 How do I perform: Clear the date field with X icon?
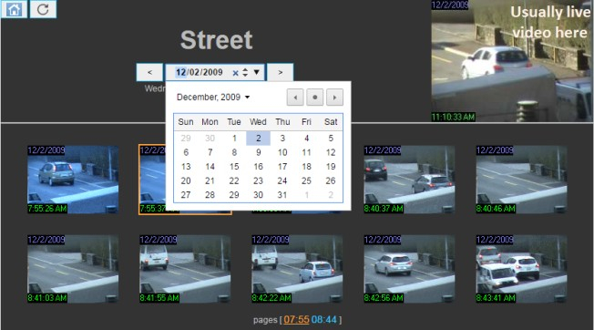pyautogui.click(x=235, y=73)
